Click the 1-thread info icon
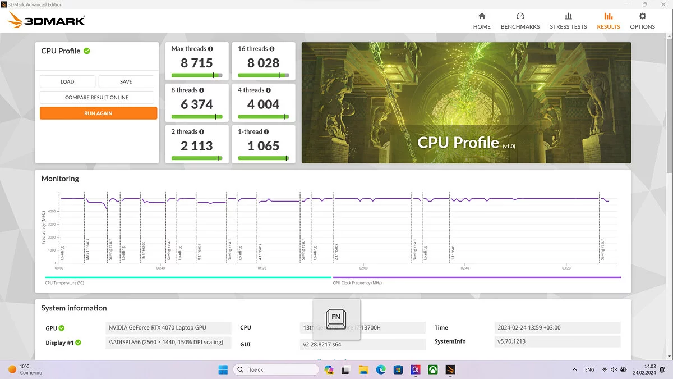This screenshot has width=673, height=379. [266, 132]
